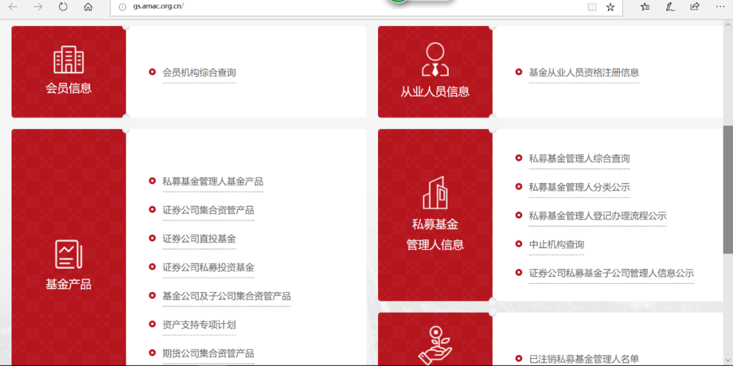Add the page to favorites with the star icon
Screen dimensions: 733x366
click(610, 7)
